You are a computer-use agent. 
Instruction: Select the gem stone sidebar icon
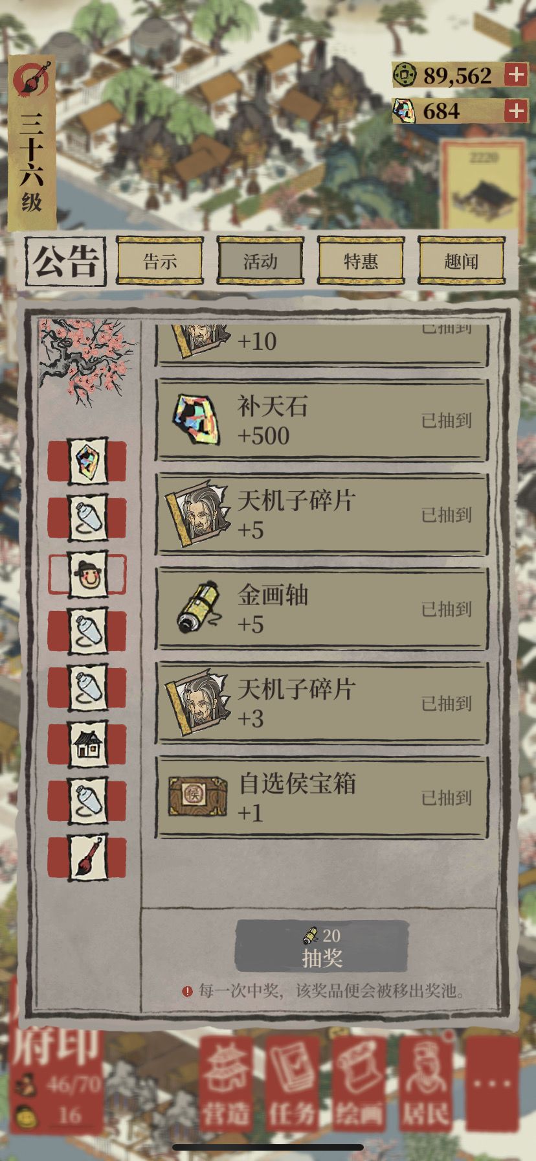(x=88, y=461)
